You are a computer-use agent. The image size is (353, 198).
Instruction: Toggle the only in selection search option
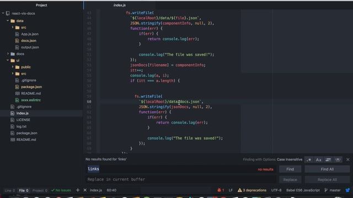328,159
